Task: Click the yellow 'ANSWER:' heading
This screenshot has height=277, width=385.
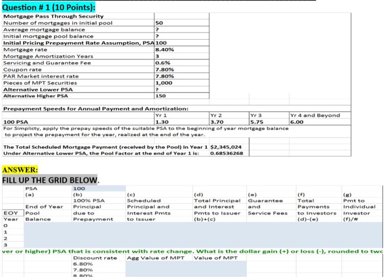Action: tap(20, 170)
